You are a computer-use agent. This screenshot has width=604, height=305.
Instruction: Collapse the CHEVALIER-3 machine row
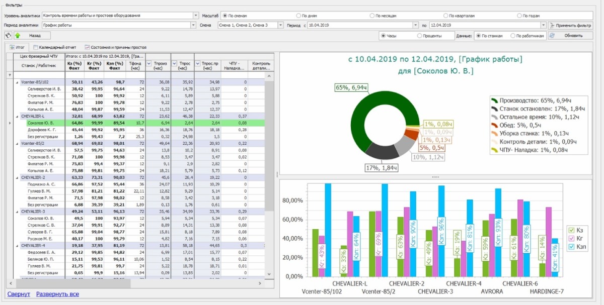pos(18,212)
